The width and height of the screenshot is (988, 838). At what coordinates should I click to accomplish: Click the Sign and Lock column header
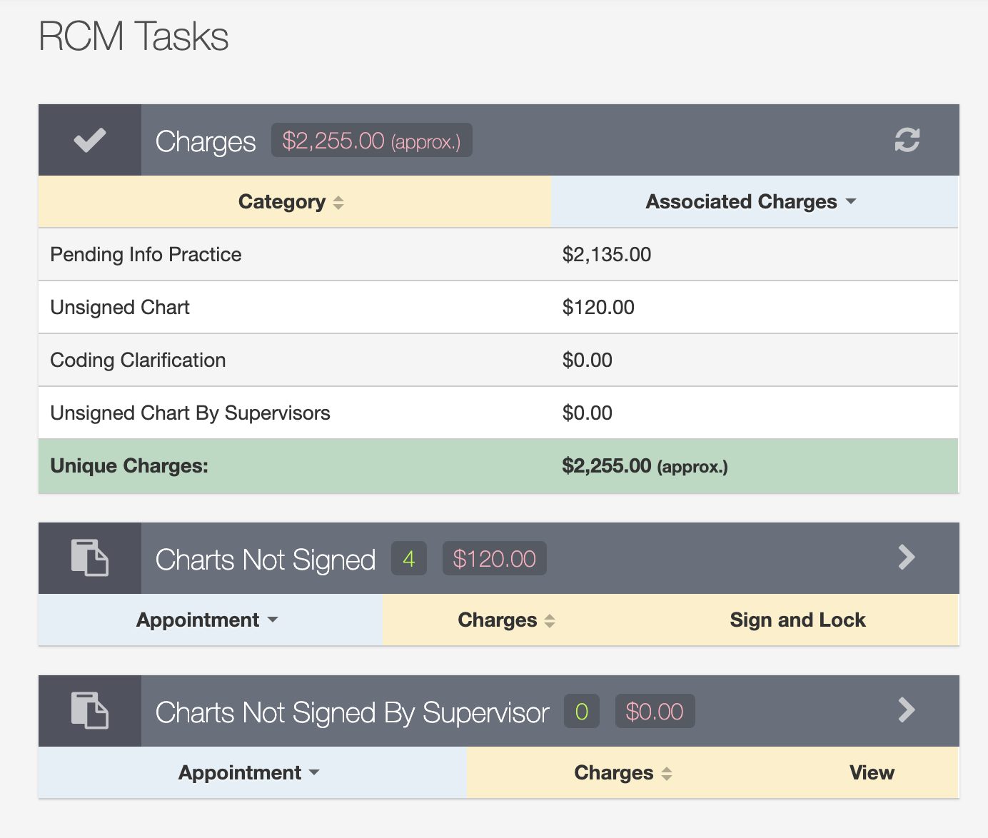797,620
